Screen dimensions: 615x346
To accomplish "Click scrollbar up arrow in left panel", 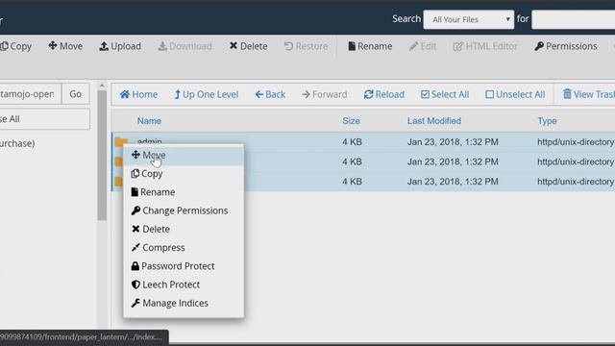I will (x=102, y=86).
